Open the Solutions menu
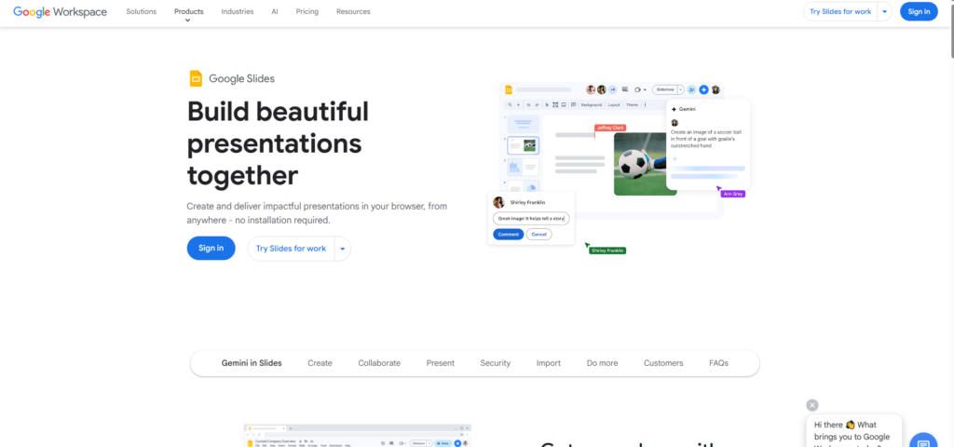This screenshot has width=954, height=447. coord(142,11)
